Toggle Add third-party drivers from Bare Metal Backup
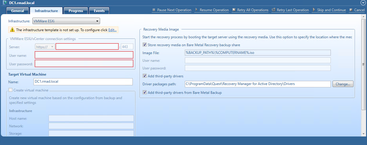The image size is (367, 145). coord(145,92)
